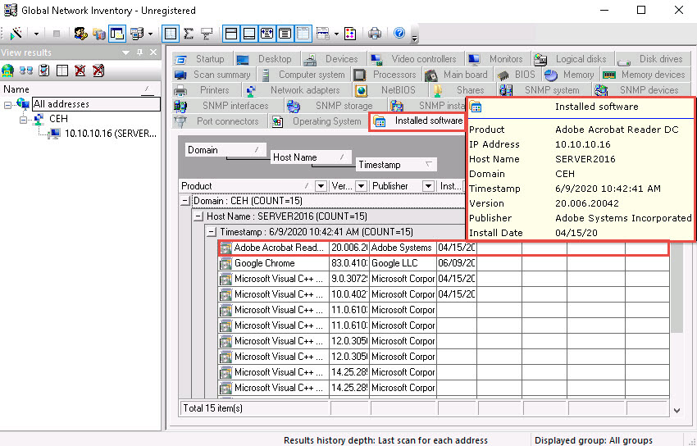The height and width of the screenshot is (446, 697).
Task: Open dropdown arrow next to scan wizard
Action: tap(36, 34)
